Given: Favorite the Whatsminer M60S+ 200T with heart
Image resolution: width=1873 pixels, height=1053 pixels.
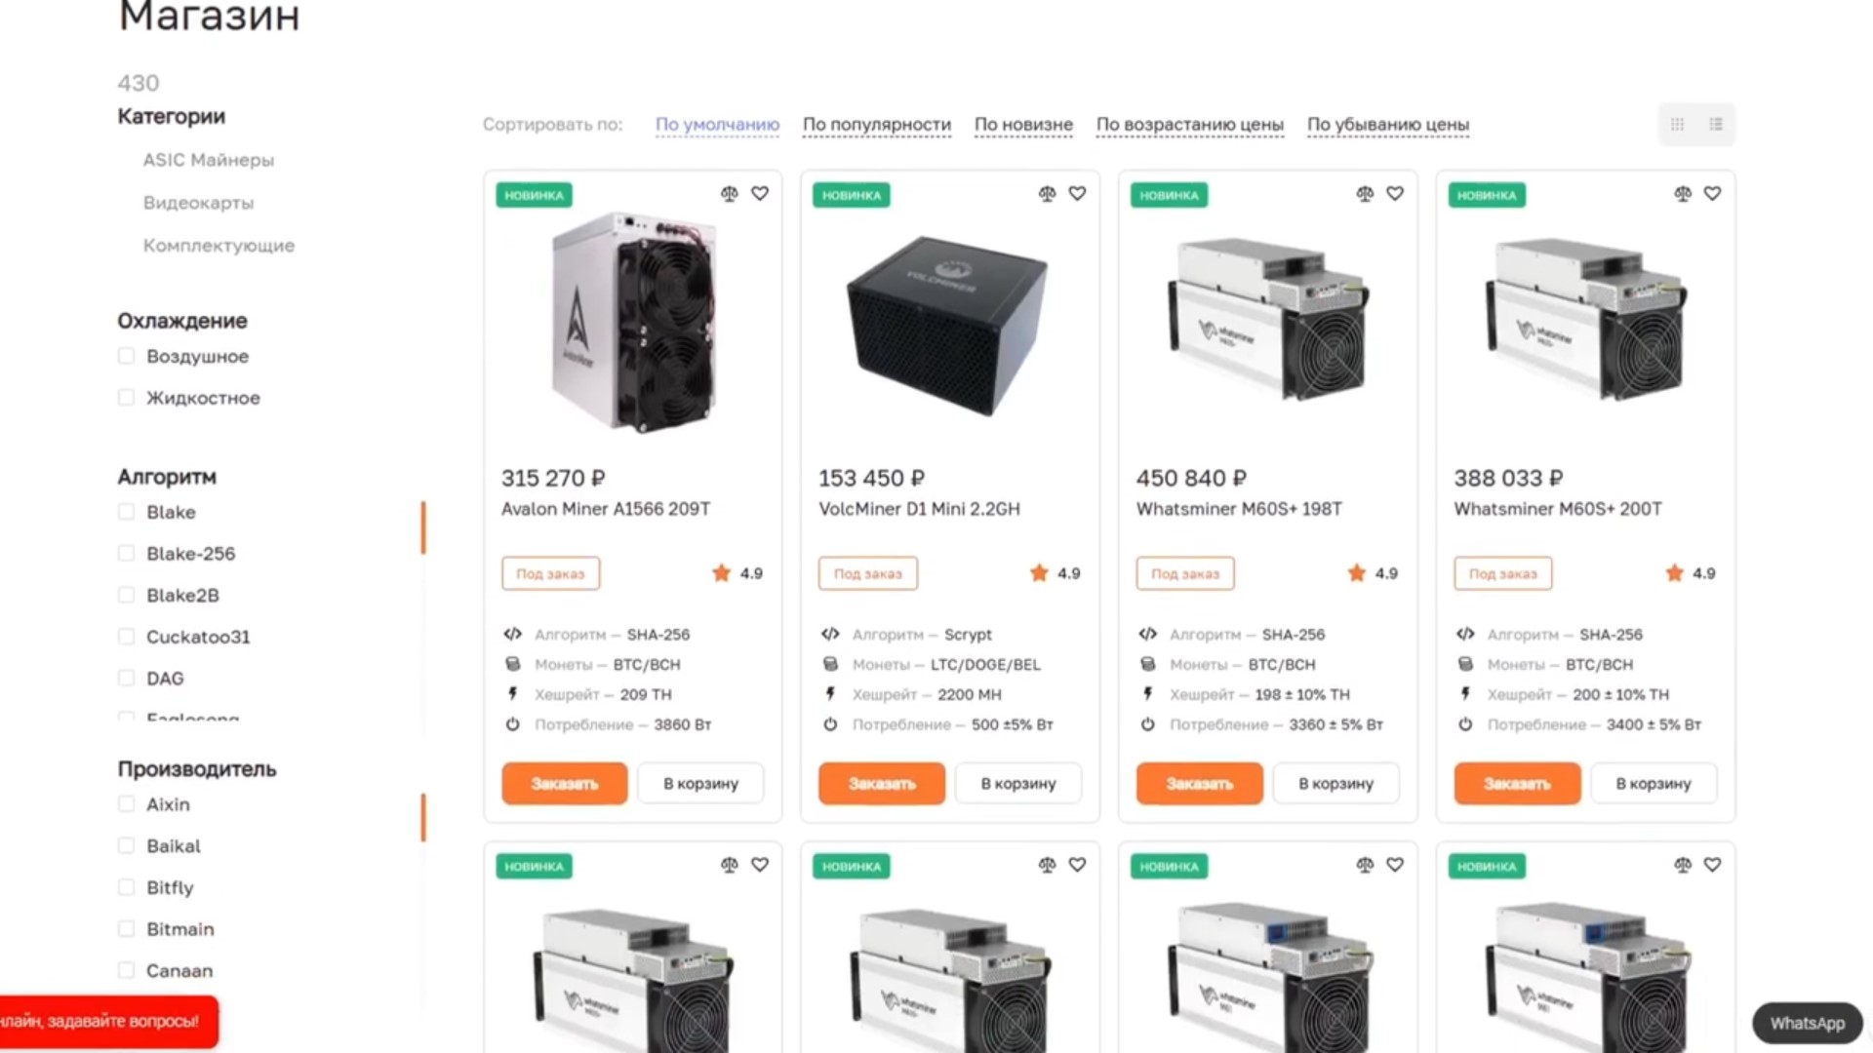Looking at the screenshot, I should tap(1712, 194).
